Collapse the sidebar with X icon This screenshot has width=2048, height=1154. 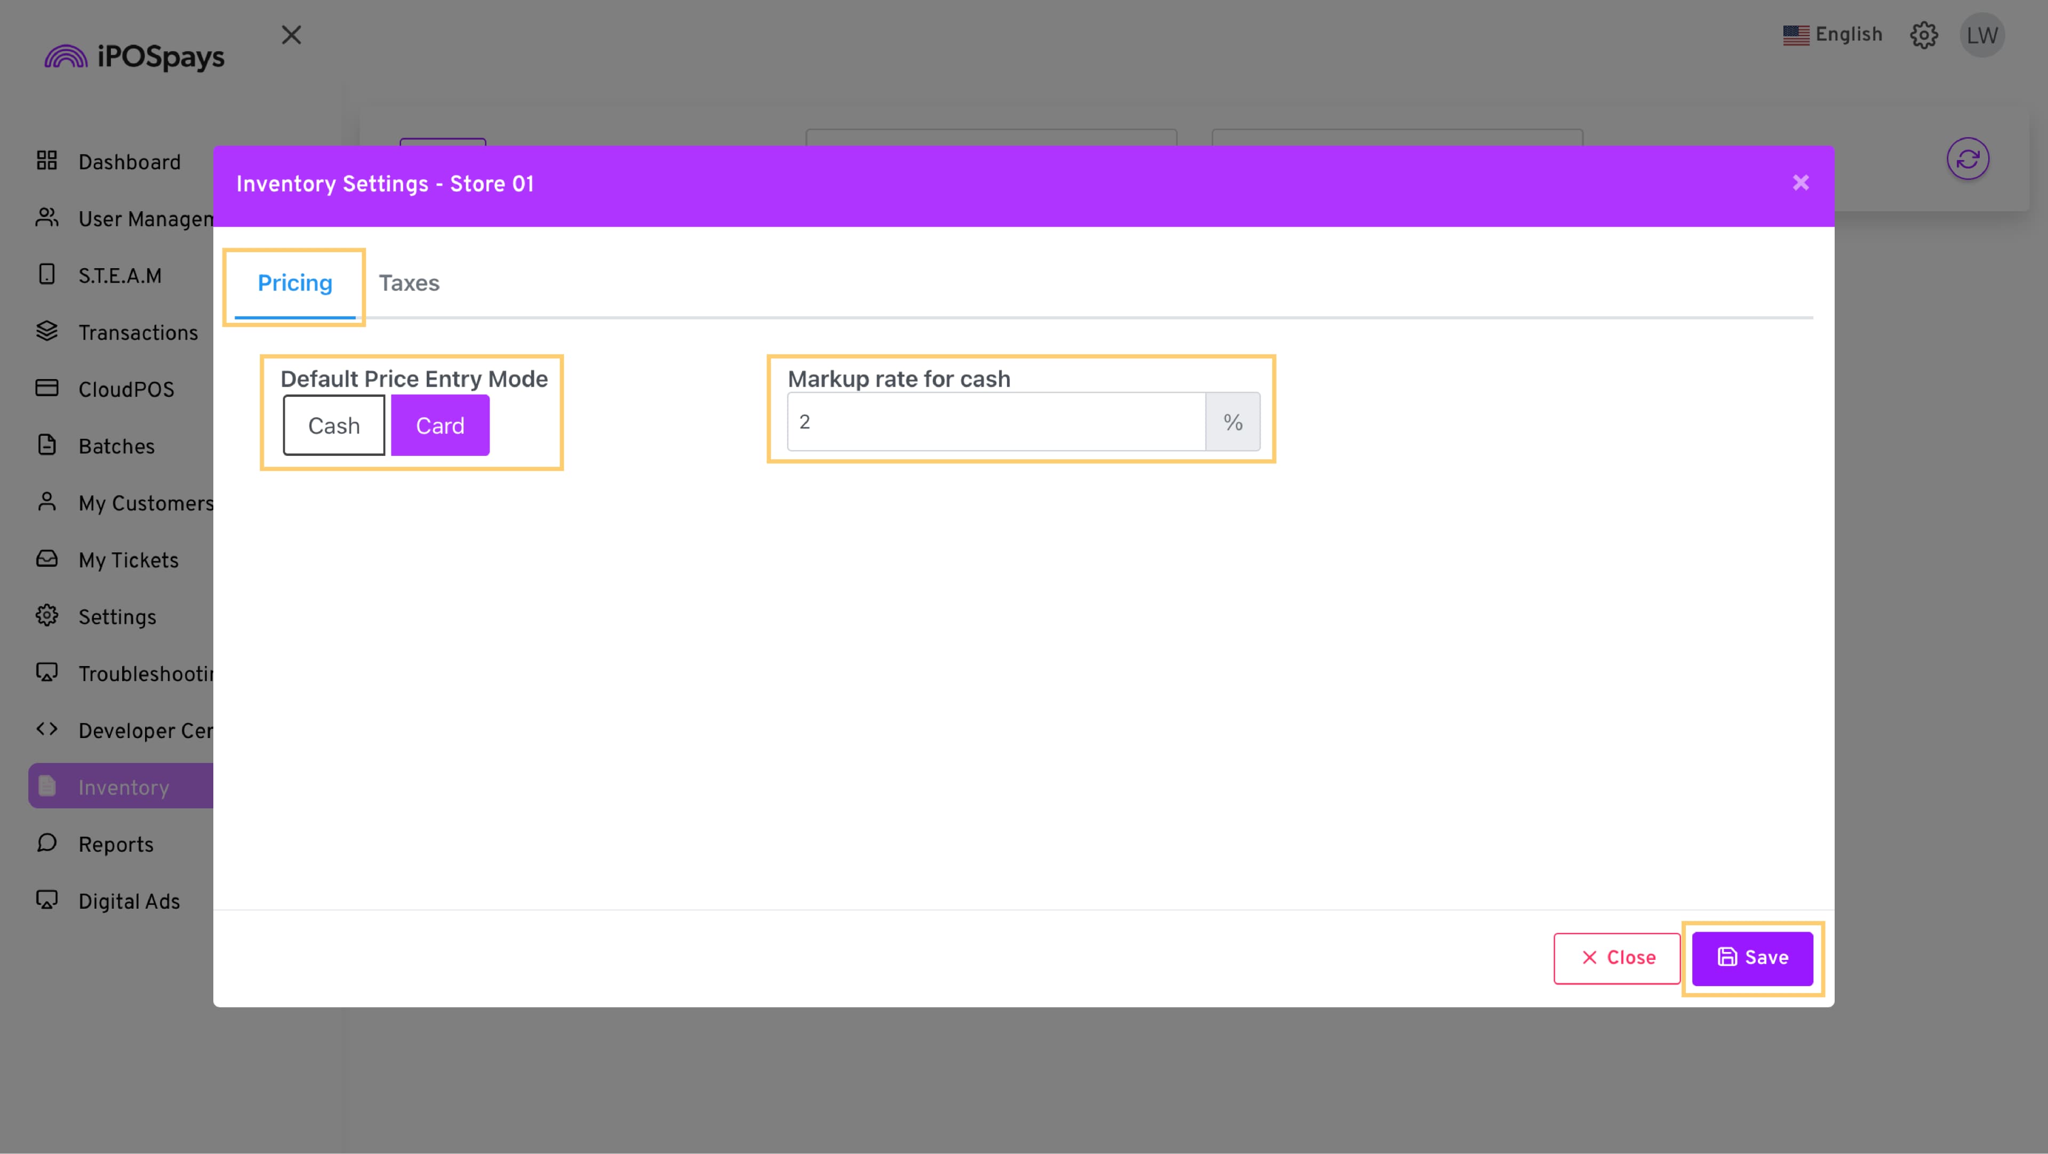(291, 35)
